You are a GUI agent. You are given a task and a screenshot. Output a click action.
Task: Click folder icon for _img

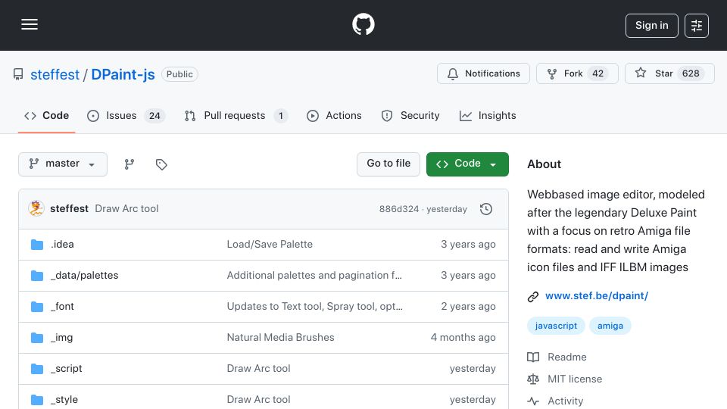coord(37,338)
